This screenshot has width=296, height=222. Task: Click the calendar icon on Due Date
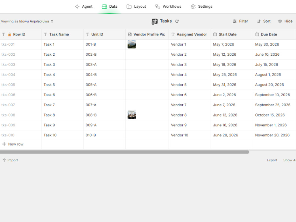257,34
